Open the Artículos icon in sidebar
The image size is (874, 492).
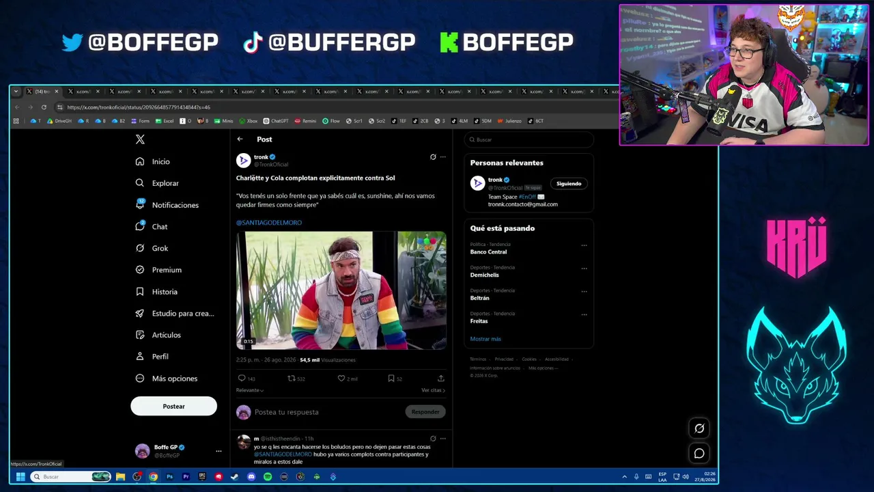[x=140, y=335]
